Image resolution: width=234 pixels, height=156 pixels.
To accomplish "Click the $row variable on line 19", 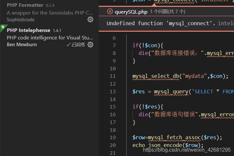I will point(138,138).
